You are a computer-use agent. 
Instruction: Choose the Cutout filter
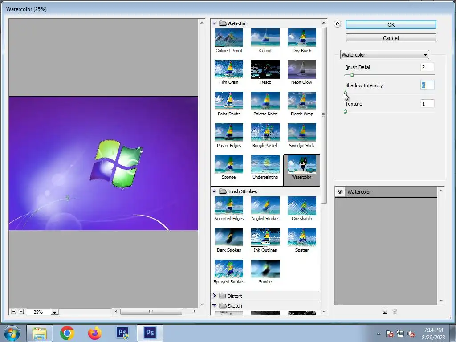point(265,38)
